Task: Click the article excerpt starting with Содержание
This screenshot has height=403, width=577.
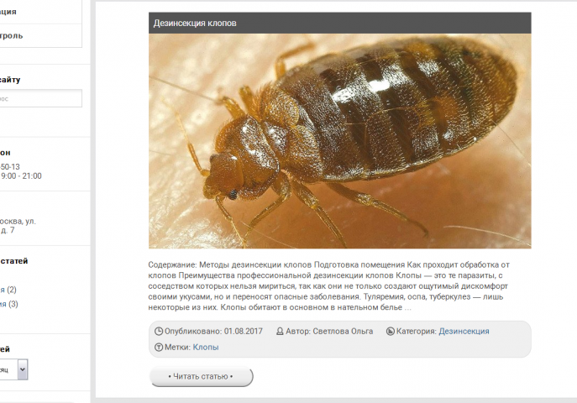Action: click(328, 285)
